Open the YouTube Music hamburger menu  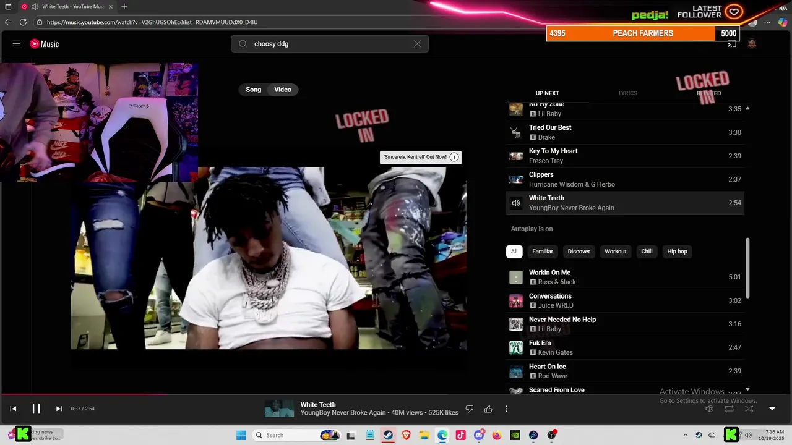click(x=17, y=44)
